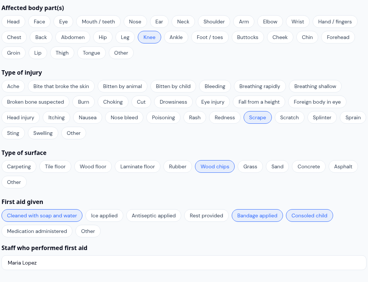Select the Swelling chip
The height and width of the screenshot is (282, 368).
(x=43, y=133)
